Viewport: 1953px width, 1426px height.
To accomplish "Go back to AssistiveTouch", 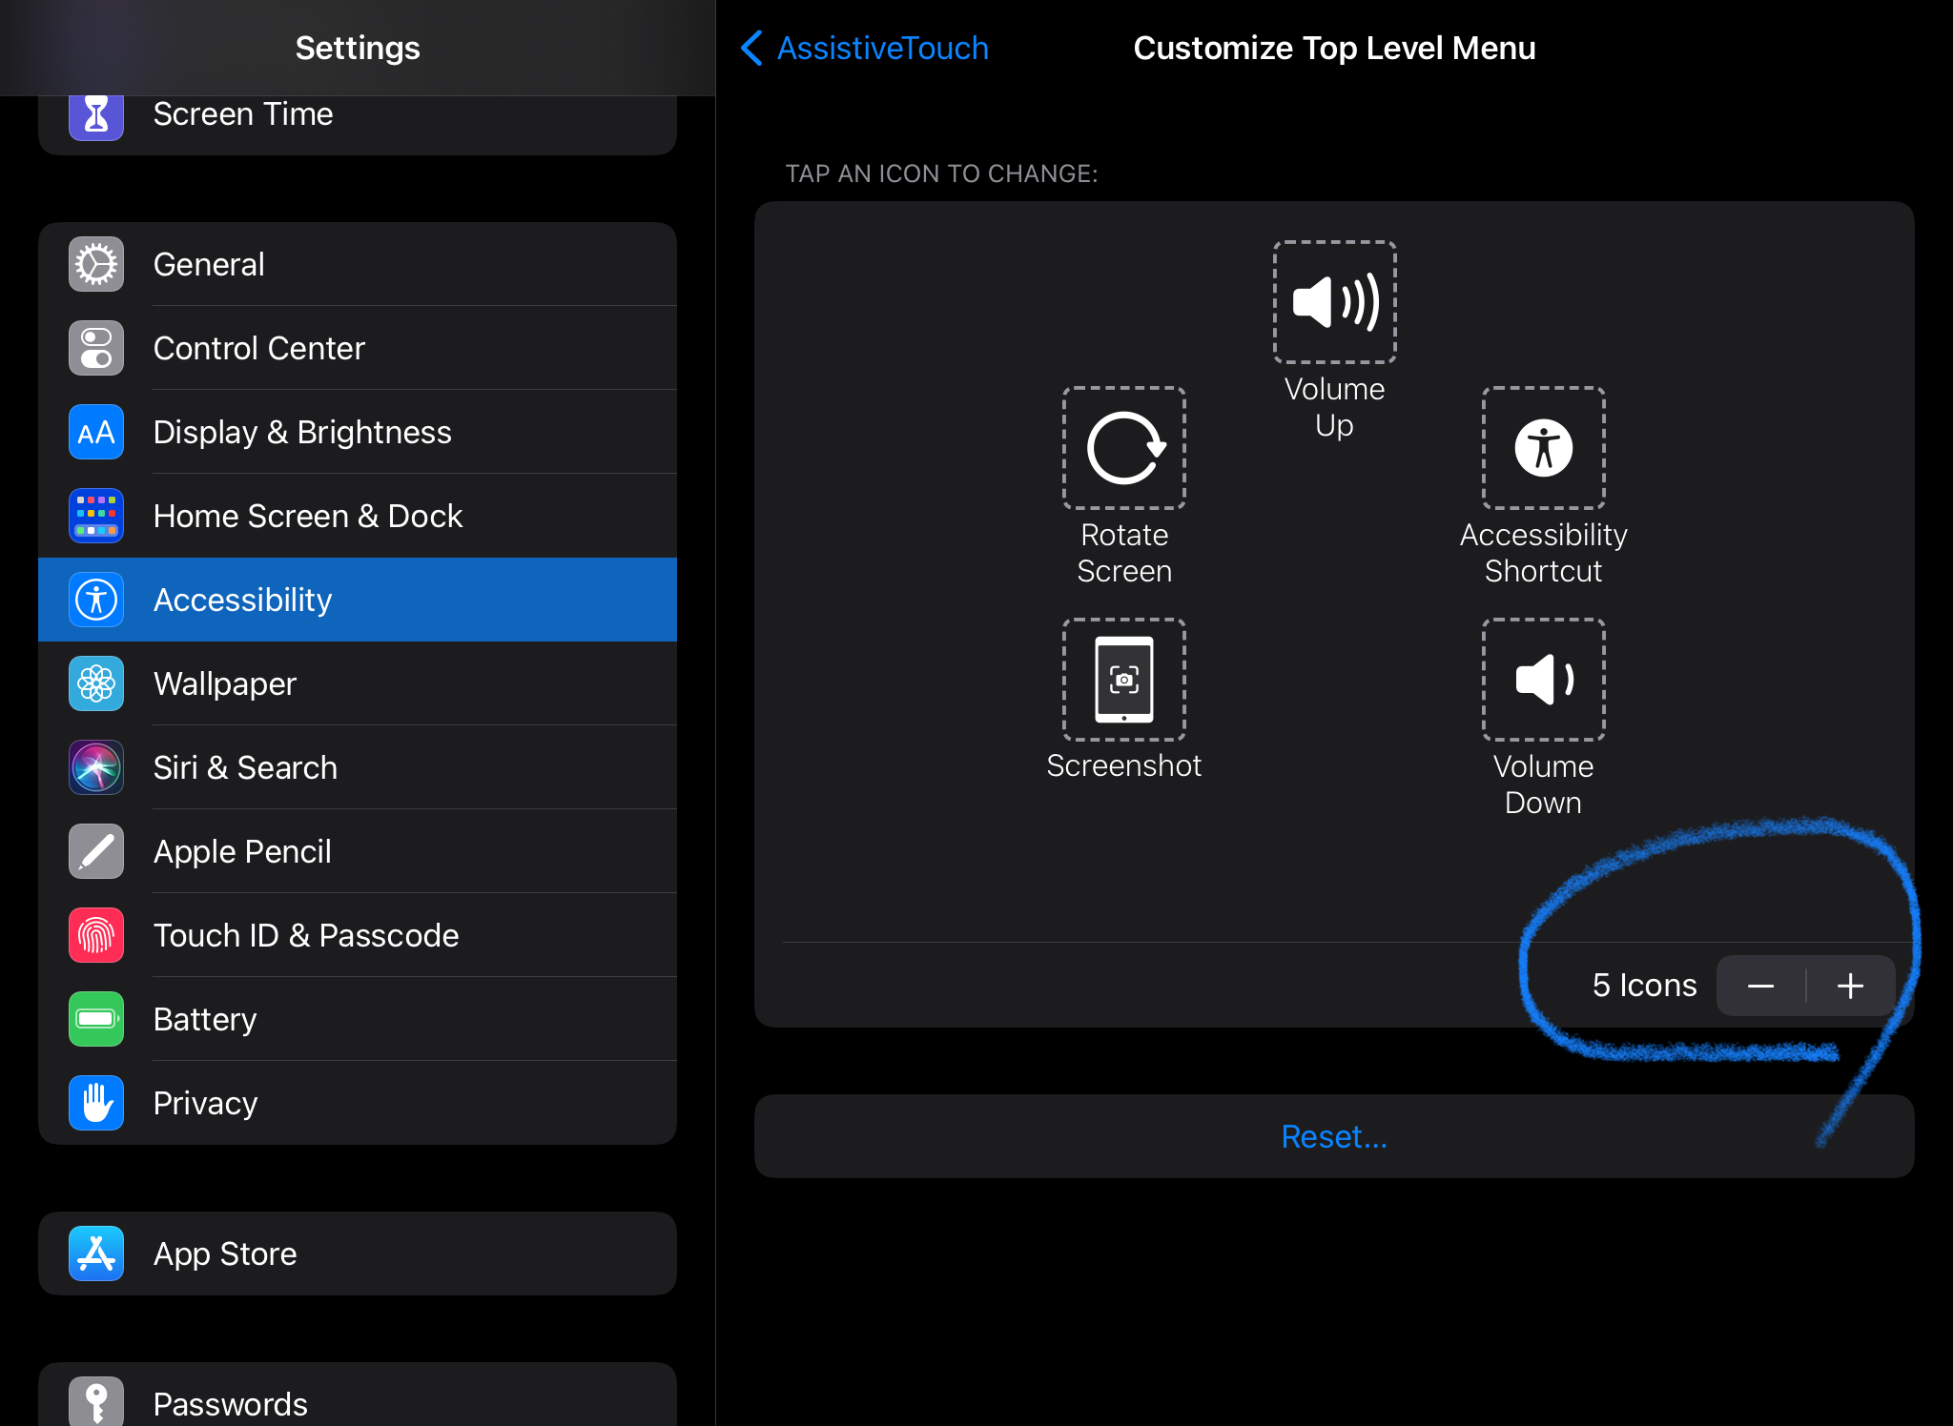I will pyautogui.click(x=864, y=48).
